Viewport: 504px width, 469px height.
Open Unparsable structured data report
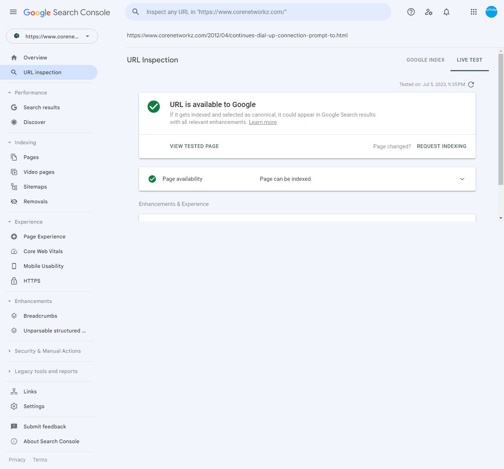click(x=49, y=331)
